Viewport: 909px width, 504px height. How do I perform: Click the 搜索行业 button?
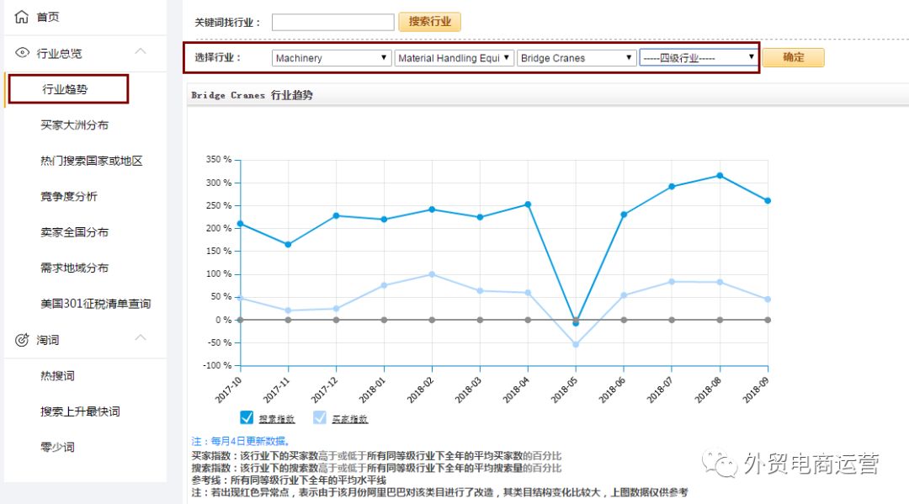click(x=429, y=21)
